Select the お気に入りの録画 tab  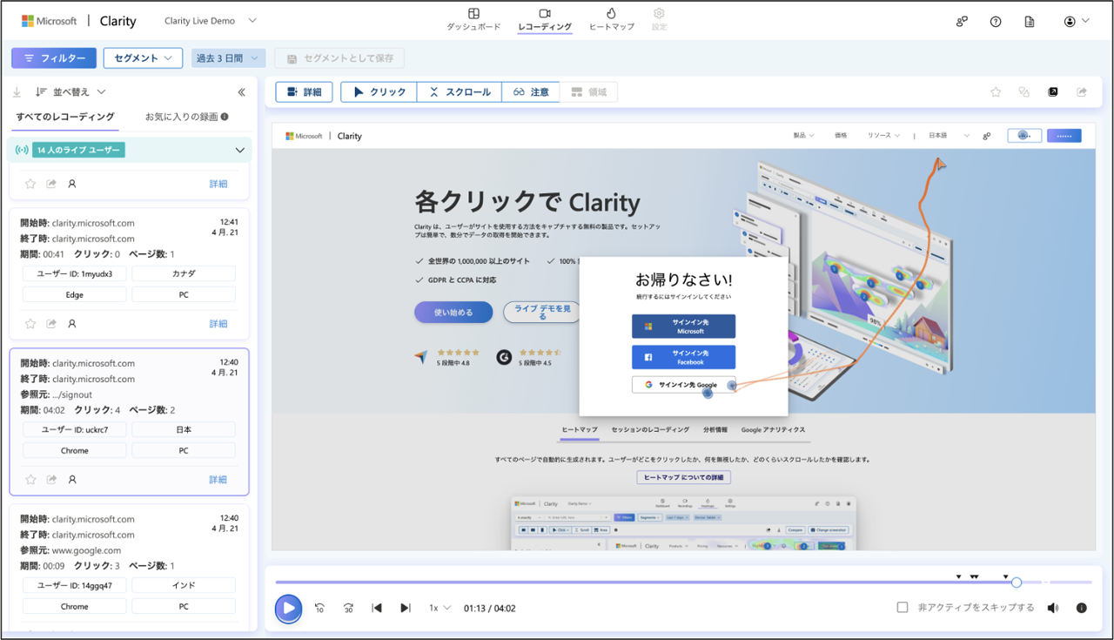(x=186, y=117)
